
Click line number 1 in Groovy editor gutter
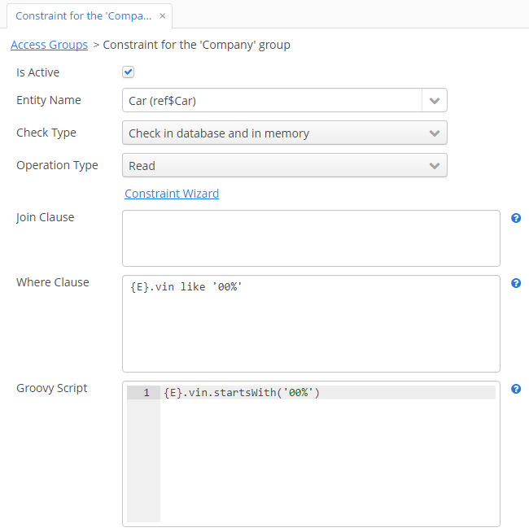[146, 393]
